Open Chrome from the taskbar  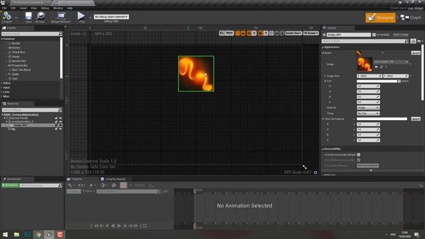39,234
